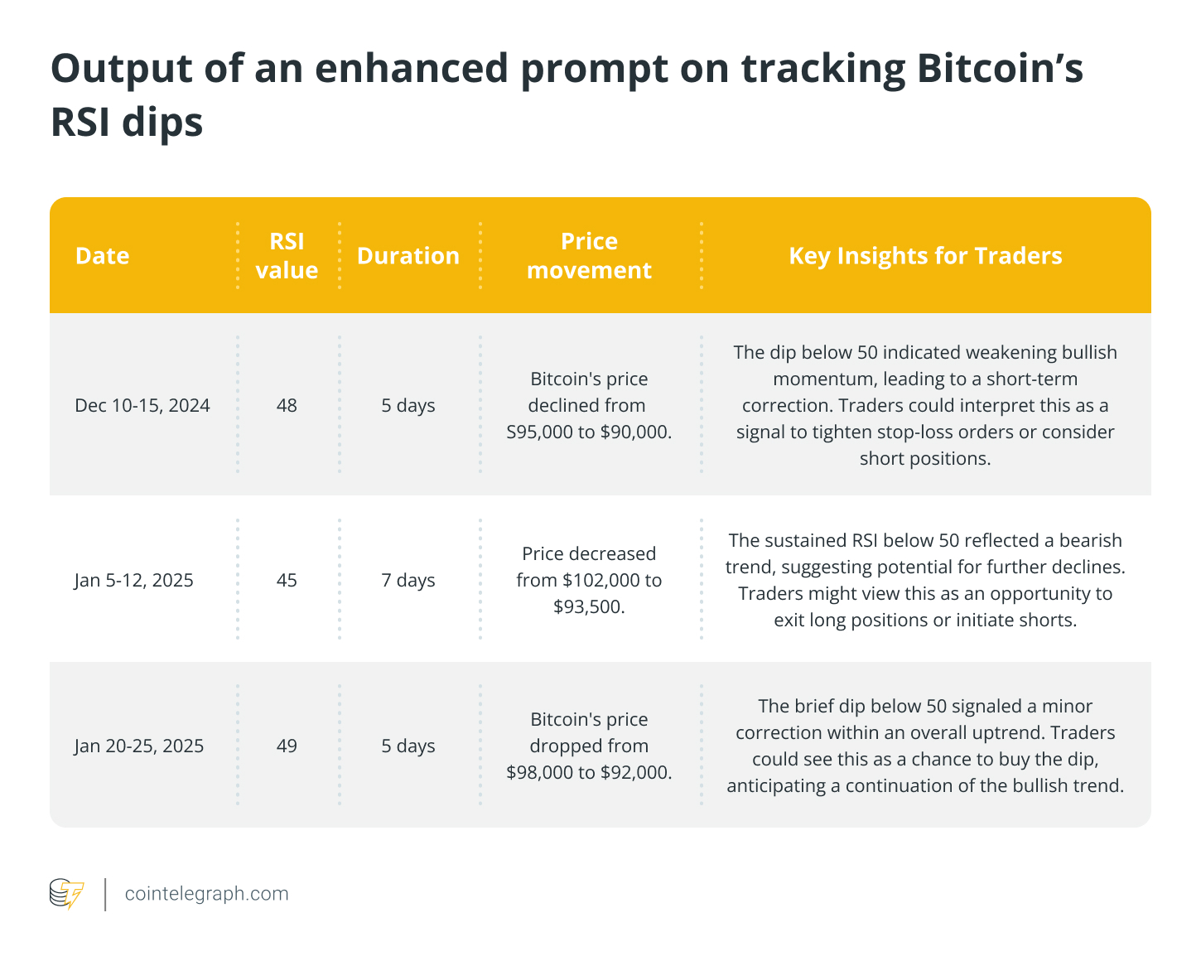Select the RSI value 49 cell

tap(287, 746)
